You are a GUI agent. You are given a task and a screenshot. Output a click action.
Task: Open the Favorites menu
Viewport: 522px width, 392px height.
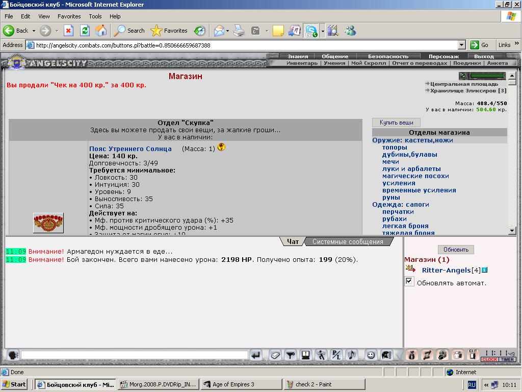coord(69,16)
